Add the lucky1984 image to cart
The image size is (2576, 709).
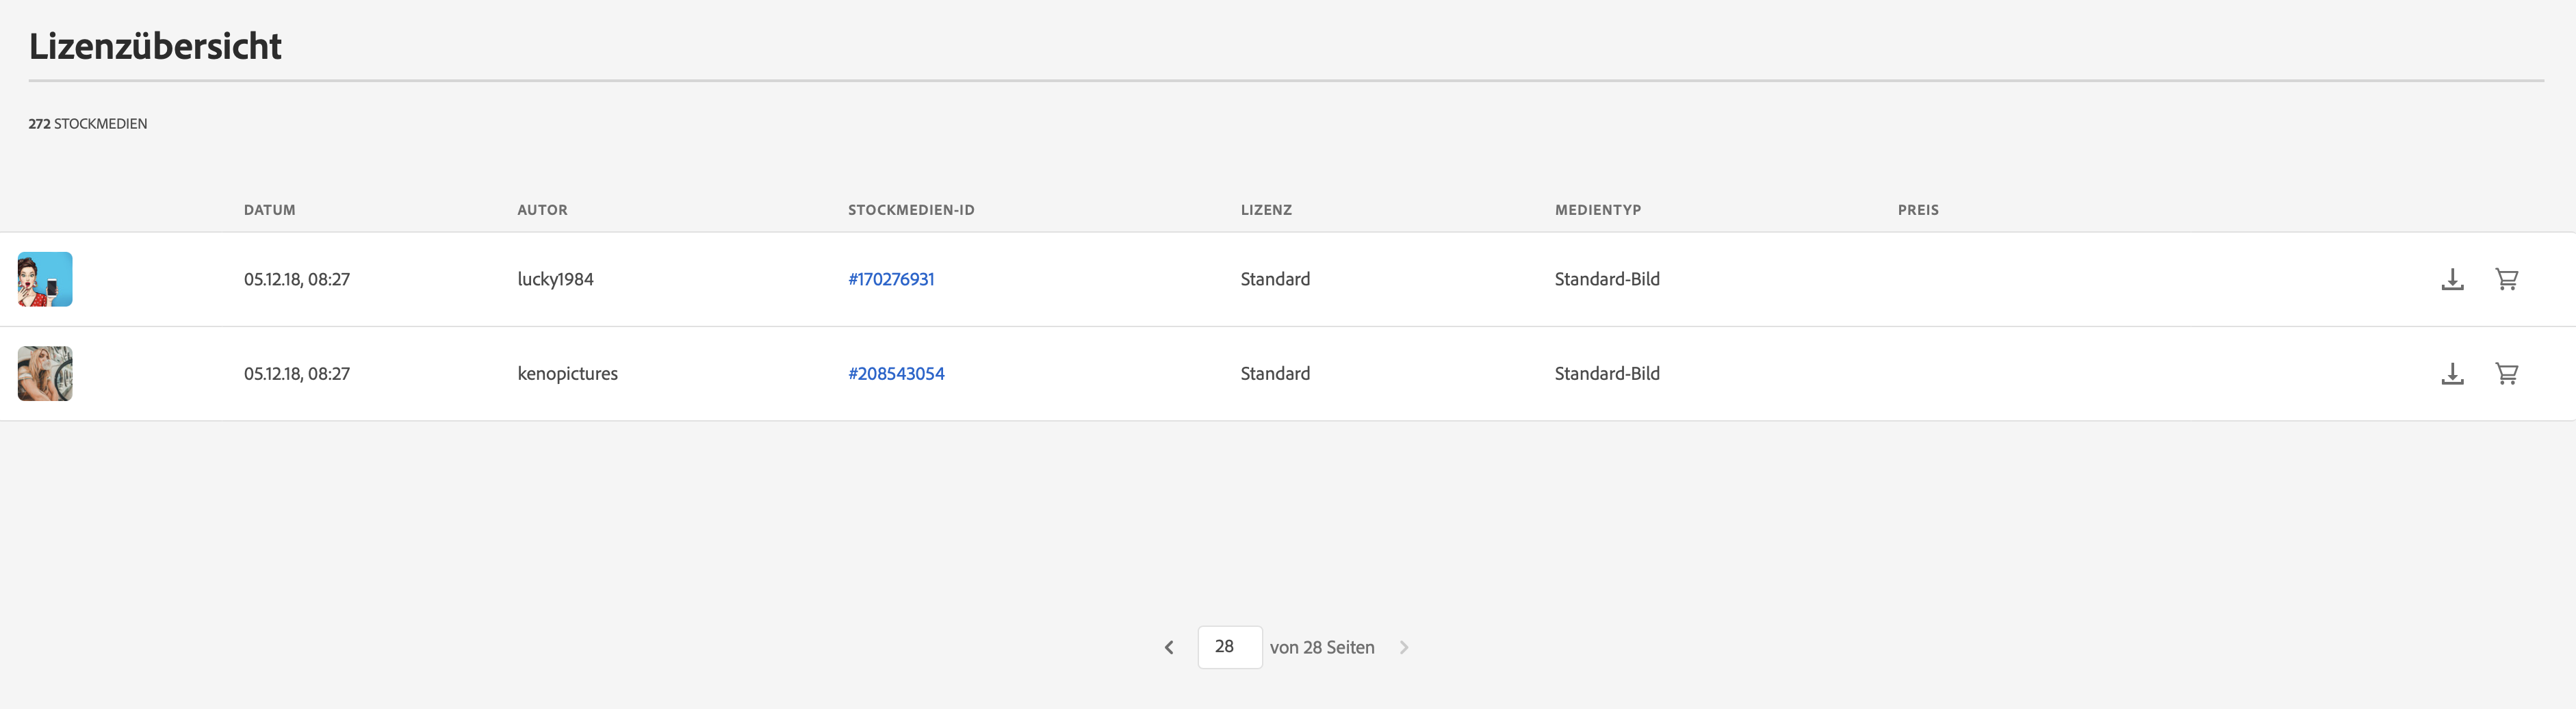point(2506,280)
